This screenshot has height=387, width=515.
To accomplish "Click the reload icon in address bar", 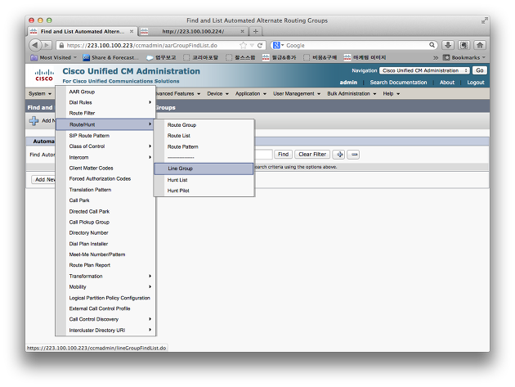I will [260, 45].
